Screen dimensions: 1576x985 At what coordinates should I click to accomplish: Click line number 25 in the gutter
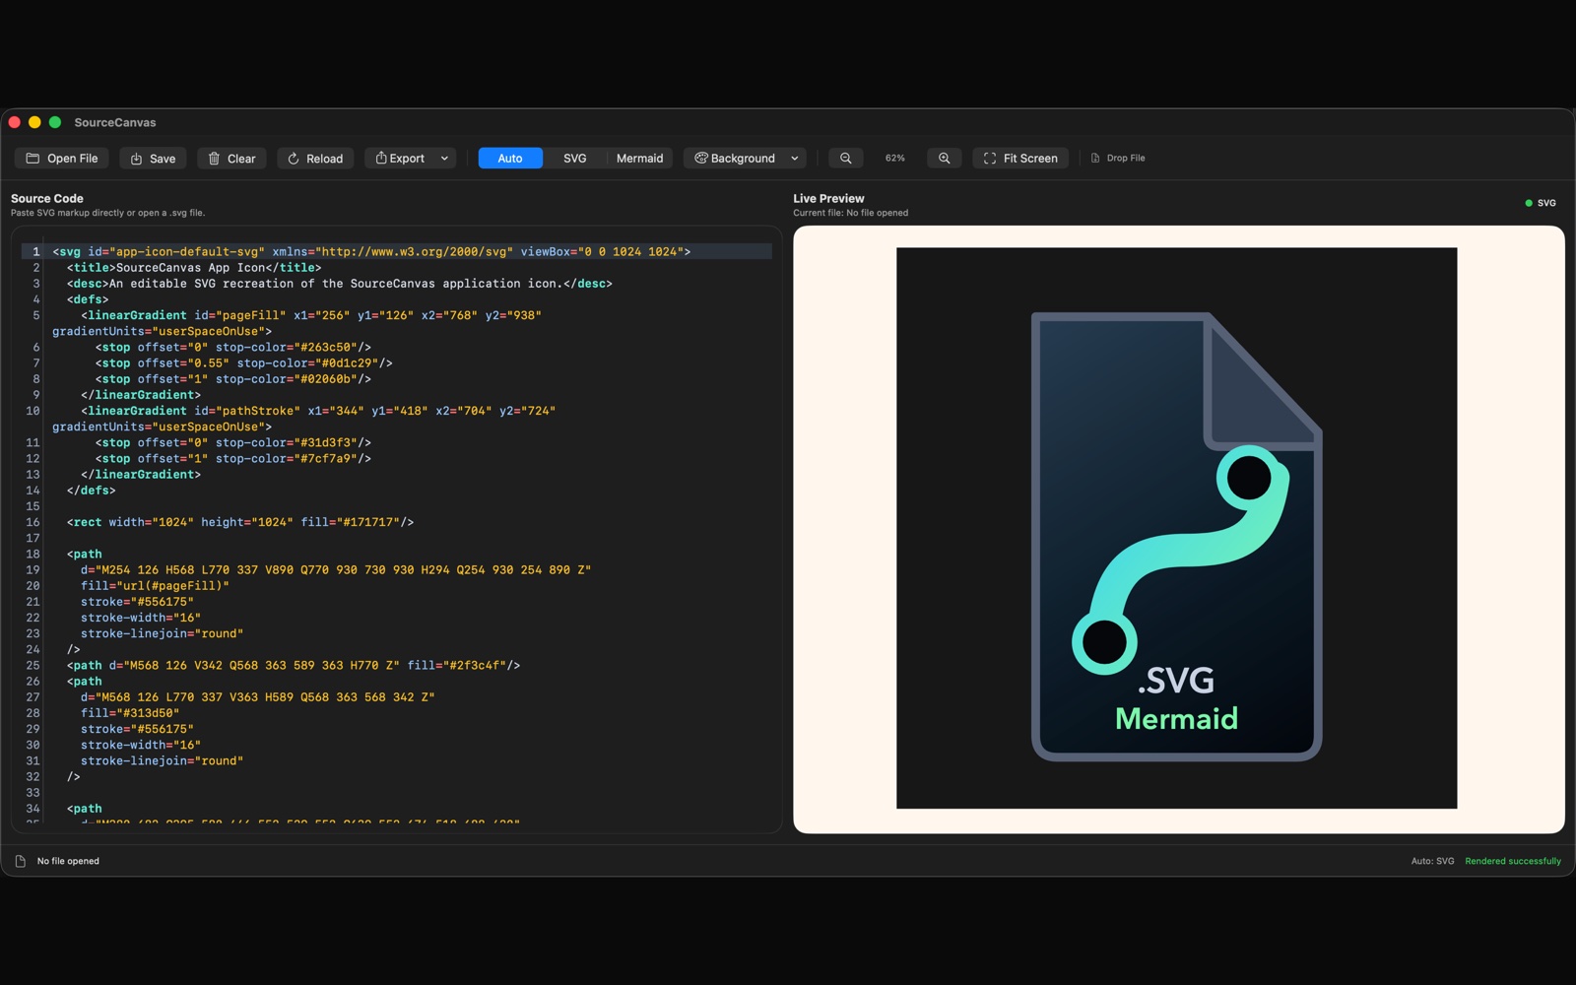(x=33, y=665)
